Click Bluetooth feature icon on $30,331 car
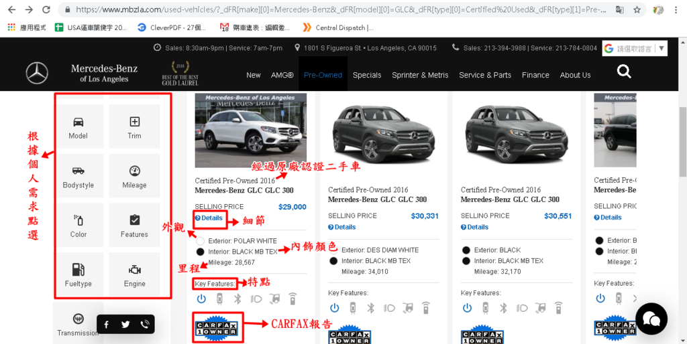 (370, 308)
